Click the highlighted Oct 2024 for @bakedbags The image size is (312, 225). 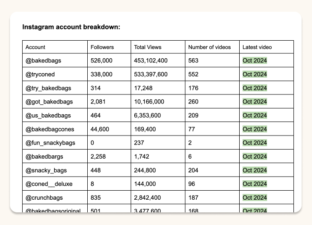pyautogui.click(x=255, y=61)
